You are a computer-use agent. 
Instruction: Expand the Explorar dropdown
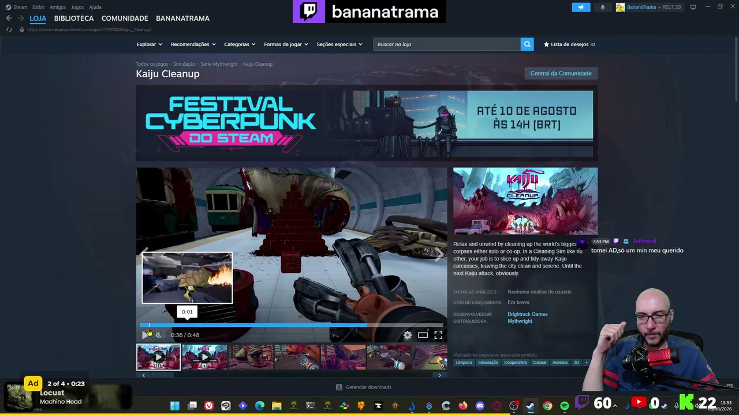(x=150, y=44)
